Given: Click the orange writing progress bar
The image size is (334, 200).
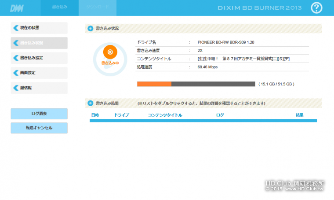Looking at the screenshot, I should [196, 84].
